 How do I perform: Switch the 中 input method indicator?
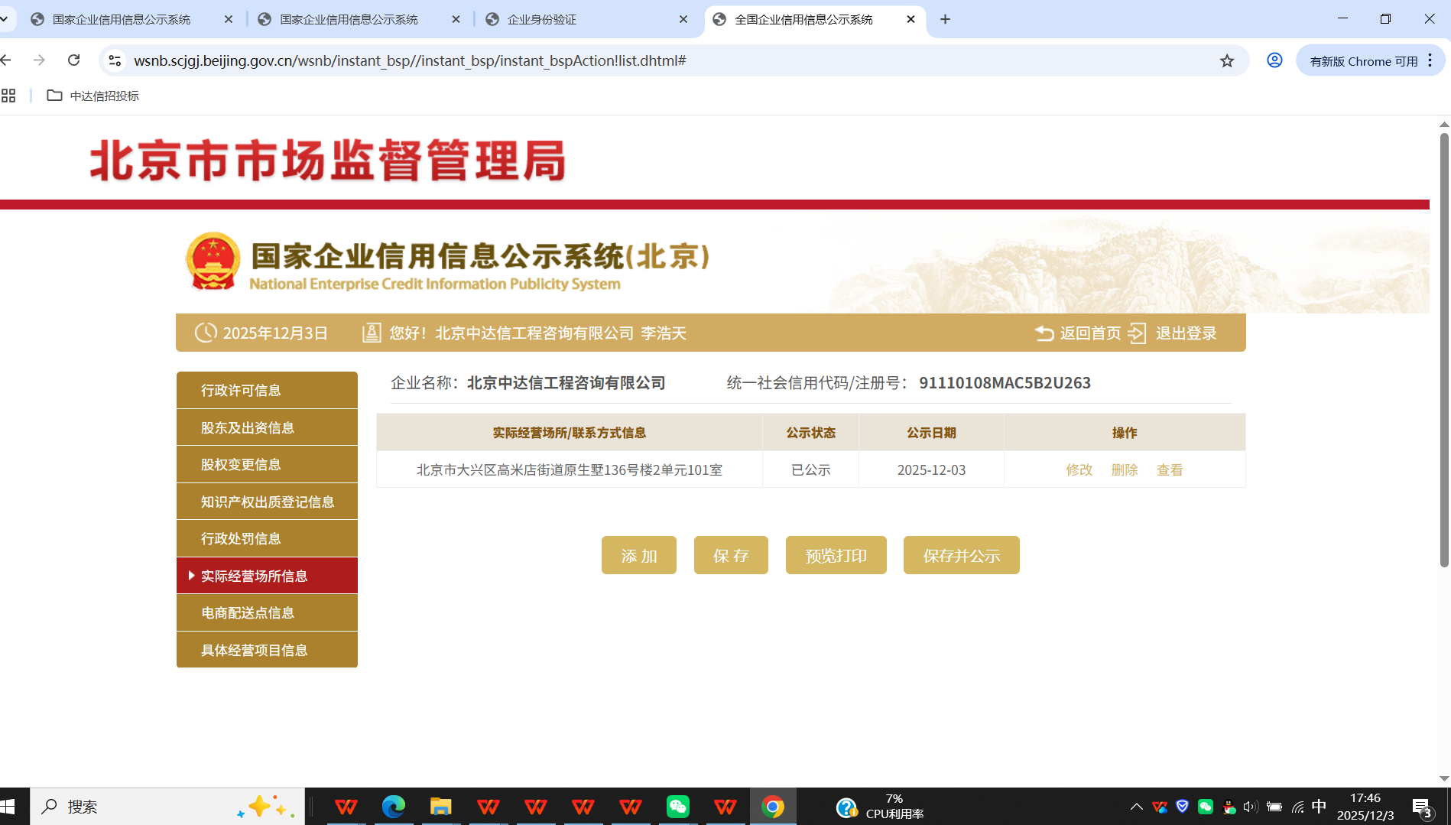coord(1320,807)
